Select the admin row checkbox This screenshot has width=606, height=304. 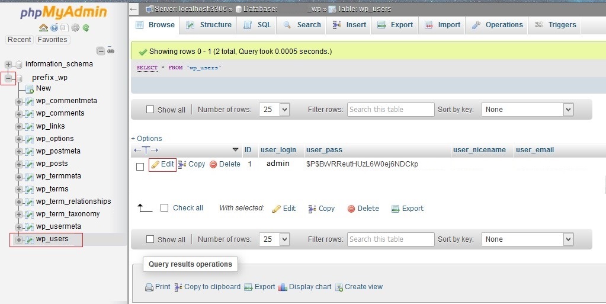click(x=140, y=167)
